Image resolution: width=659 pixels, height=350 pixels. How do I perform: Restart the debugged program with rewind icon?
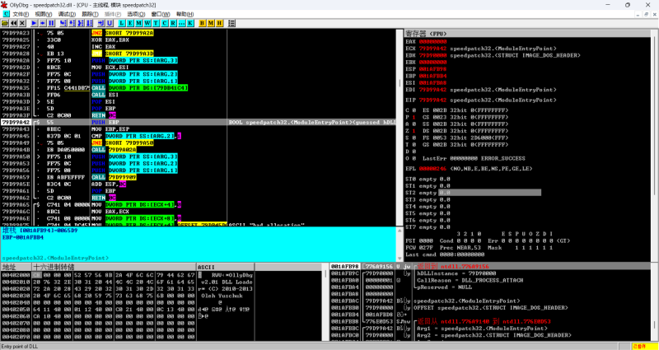click(13, 23)
